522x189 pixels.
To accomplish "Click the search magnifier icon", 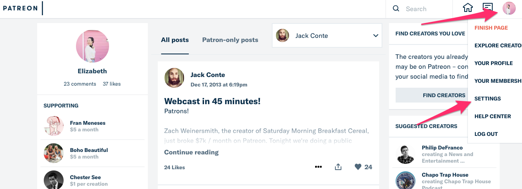I will [x=396, y=9].
